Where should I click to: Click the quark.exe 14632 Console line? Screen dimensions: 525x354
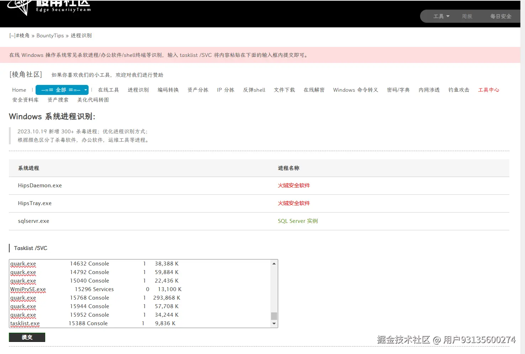(94, 264)
